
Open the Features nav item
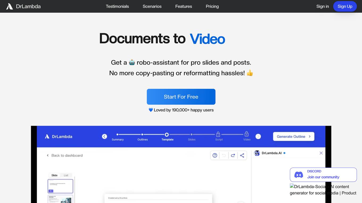pyautogui.click(x=184, y=6)
